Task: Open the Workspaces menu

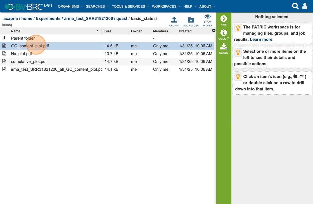Action: [164, 6]
